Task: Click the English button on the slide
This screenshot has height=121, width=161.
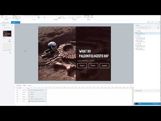Action: (82, 66)
